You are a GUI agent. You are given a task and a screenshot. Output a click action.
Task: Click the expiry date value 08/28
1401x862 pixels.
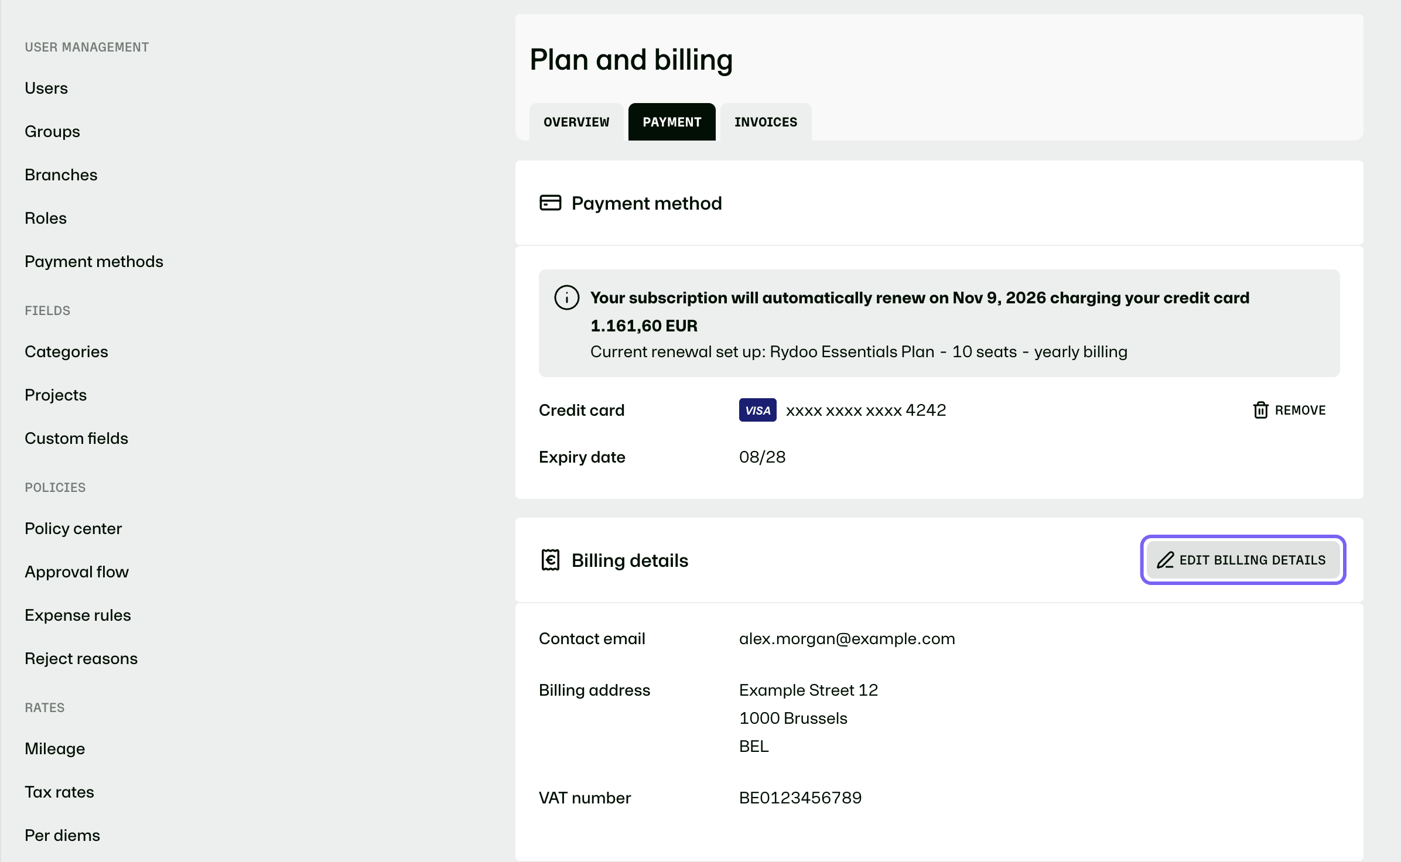point(762,457)
